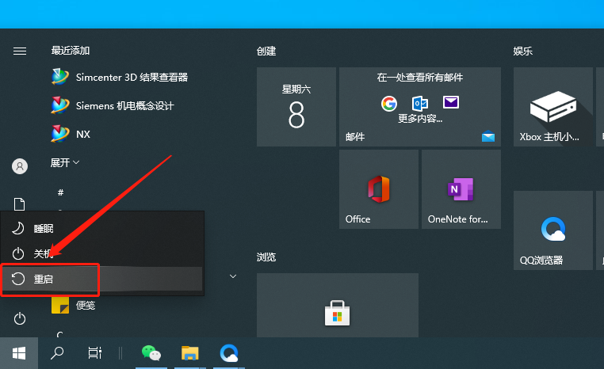
Task: Open the QQ浏览器 tile
Action: [553, 230]
